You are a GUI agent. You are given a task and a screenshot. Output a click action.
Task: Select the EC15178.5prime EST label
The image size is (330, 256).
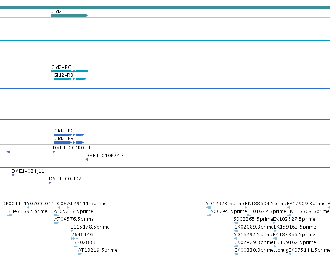coord(90,227)
